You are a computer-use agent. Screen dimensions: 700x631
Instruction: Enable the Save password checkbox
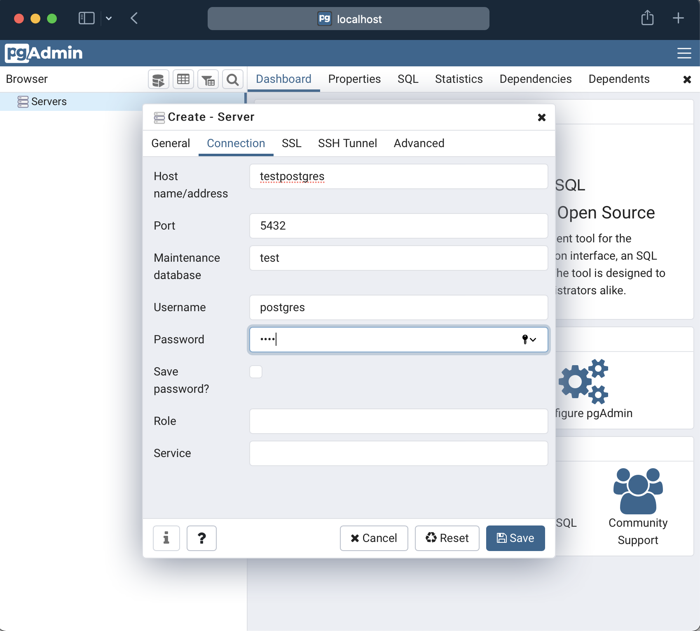256,372
